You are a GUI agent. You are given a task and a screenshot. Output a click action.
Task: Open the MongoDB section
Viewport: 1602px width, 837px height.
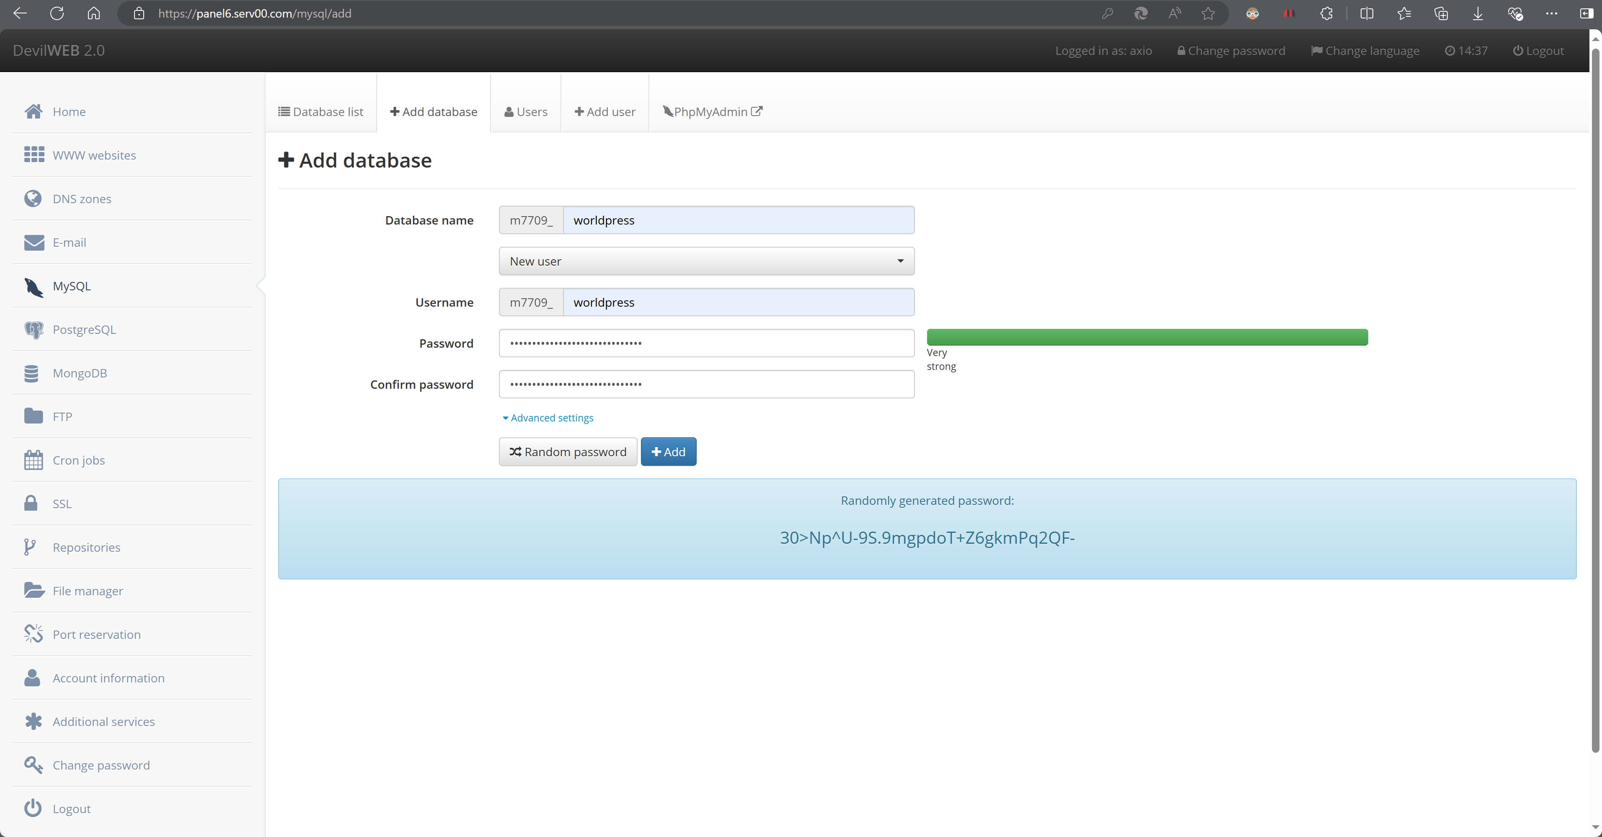(80, 373)
